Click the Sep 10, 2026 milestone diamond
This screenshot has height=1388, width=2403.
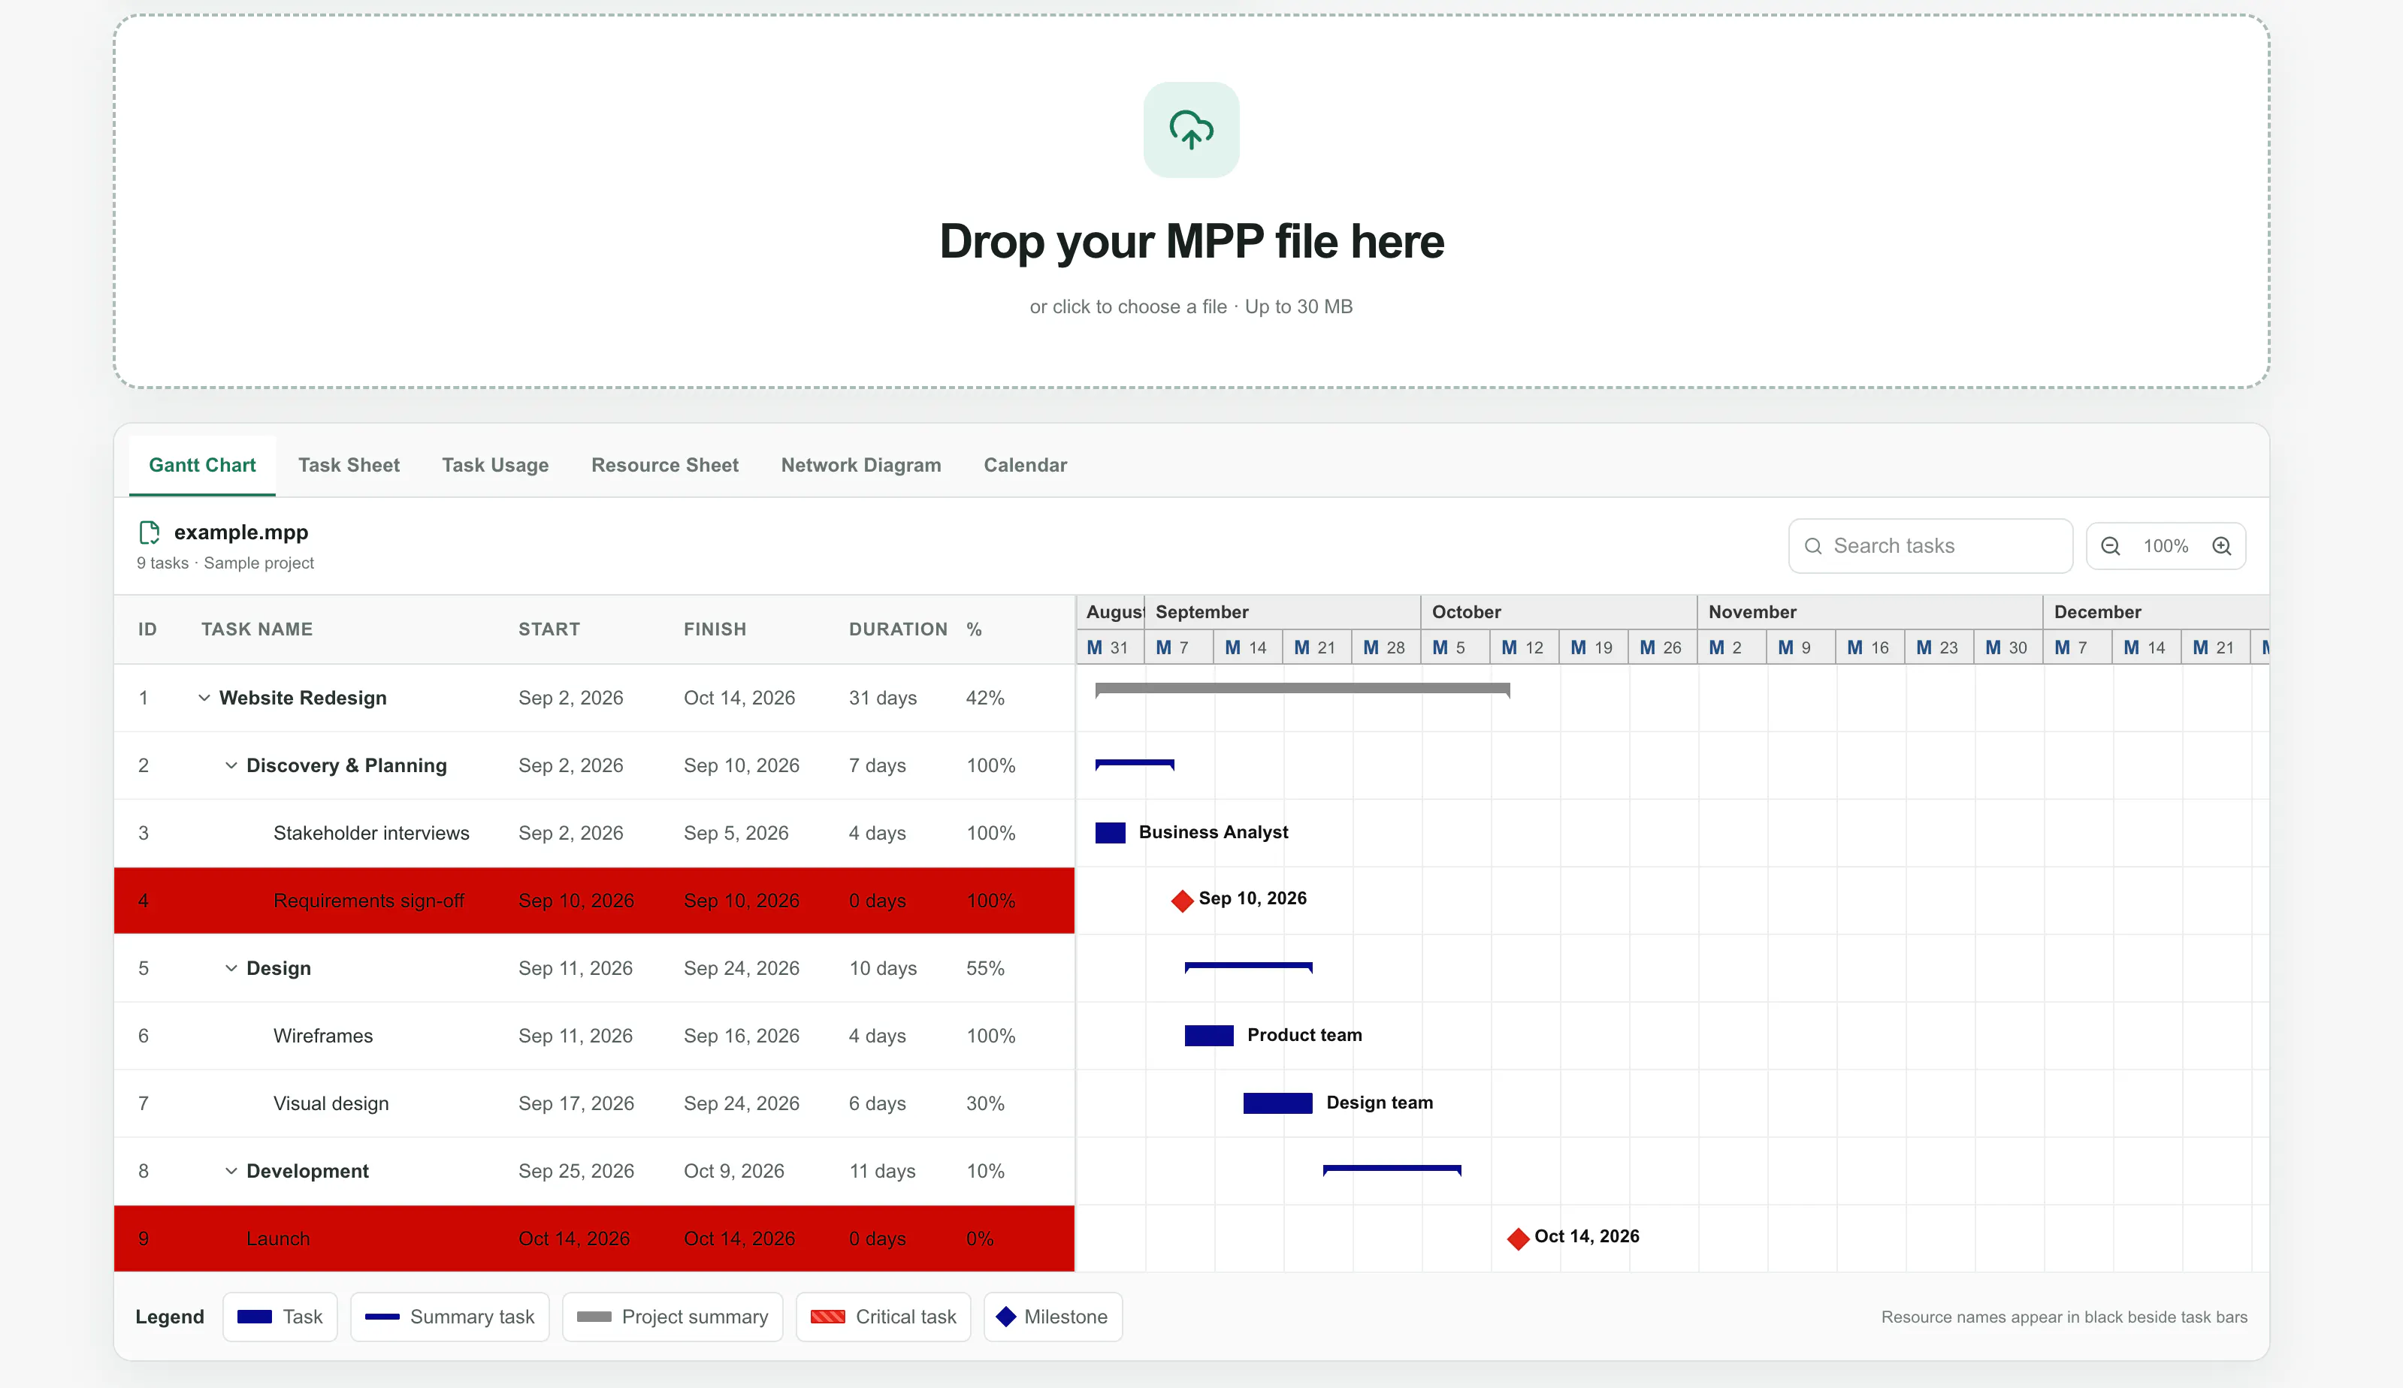tap(1183, 901)
